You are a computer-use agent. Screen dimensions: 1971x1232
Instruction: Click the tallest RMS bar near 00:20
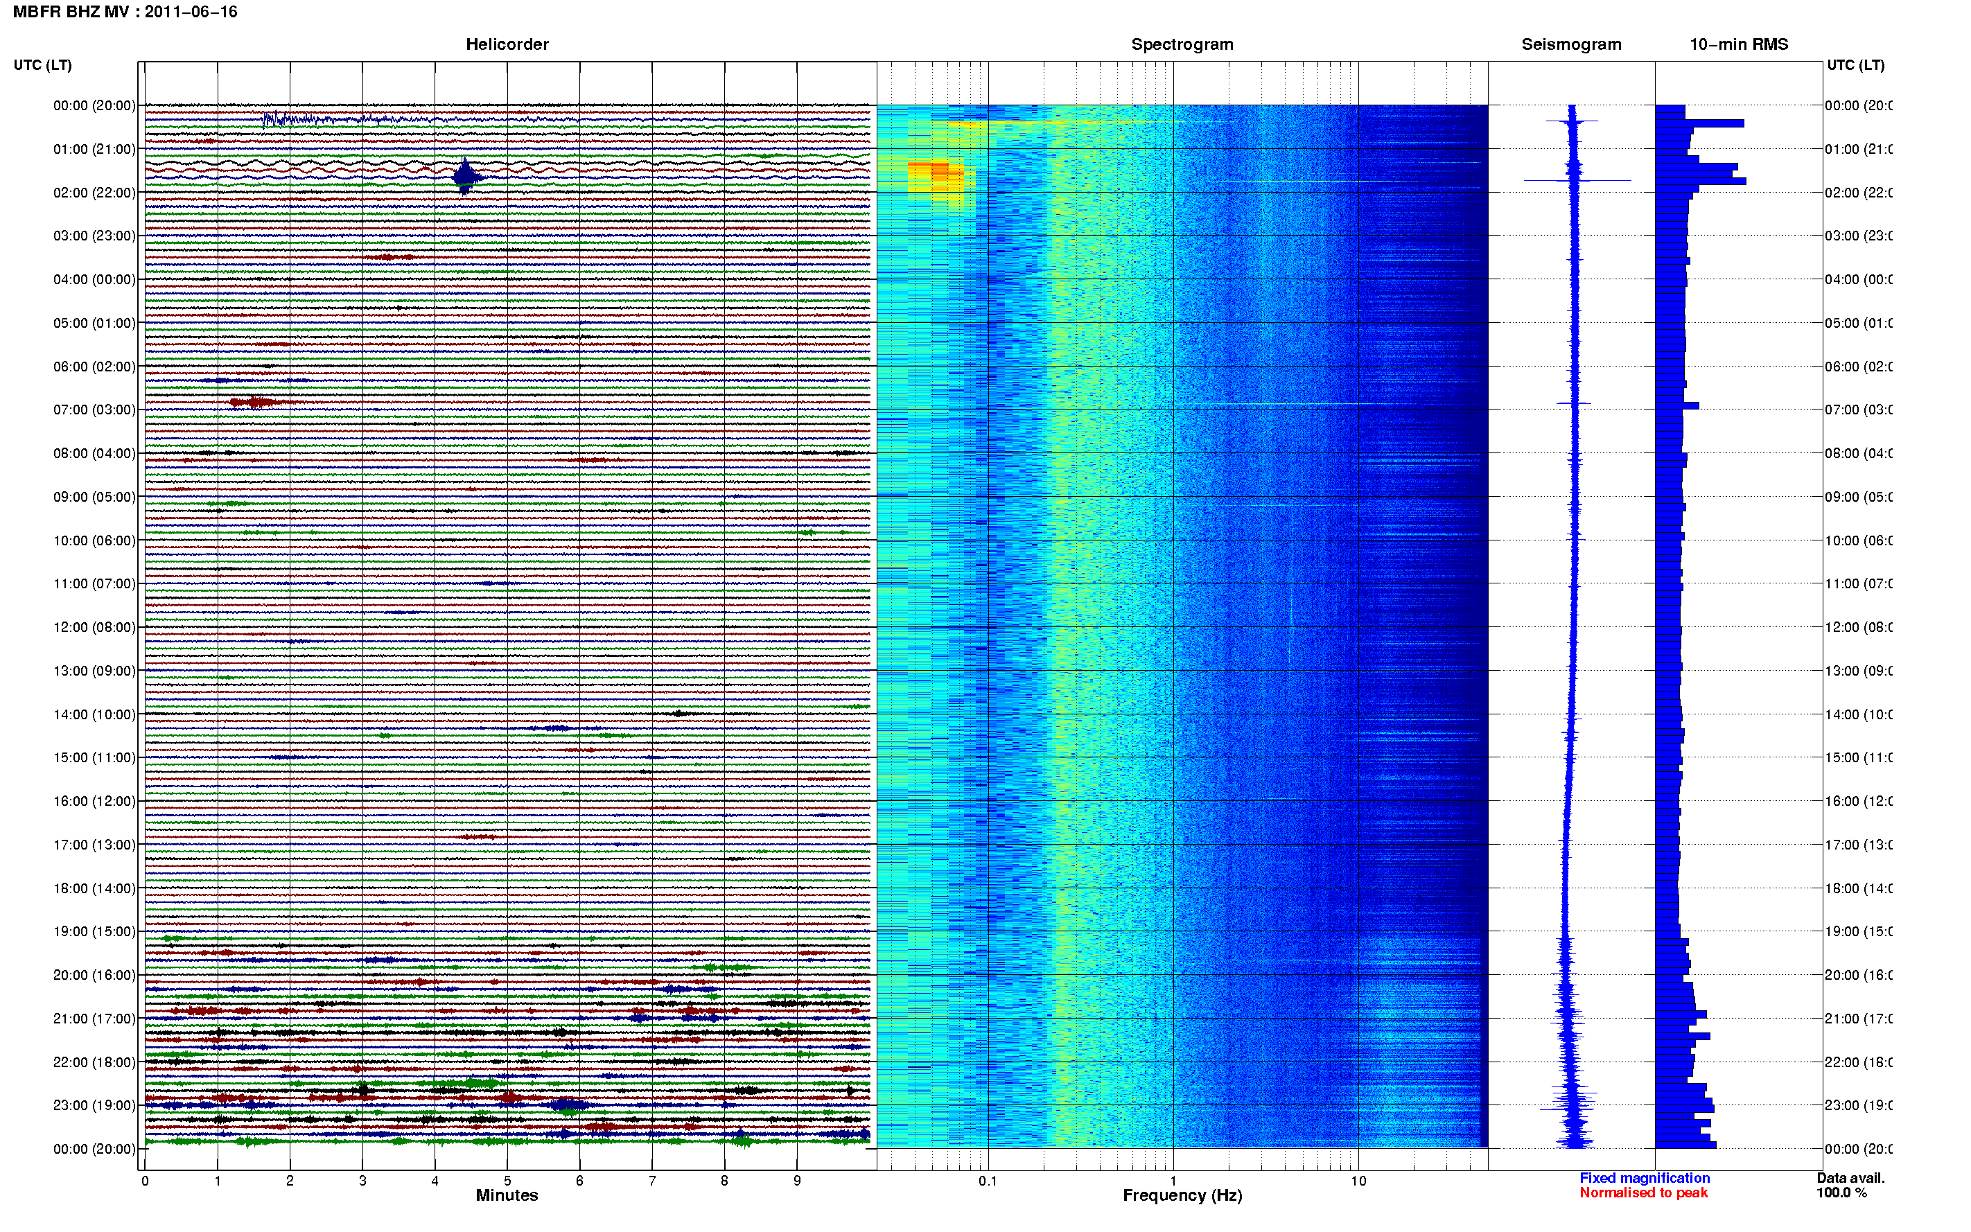pyautogui.click(x=1699, y=123)
